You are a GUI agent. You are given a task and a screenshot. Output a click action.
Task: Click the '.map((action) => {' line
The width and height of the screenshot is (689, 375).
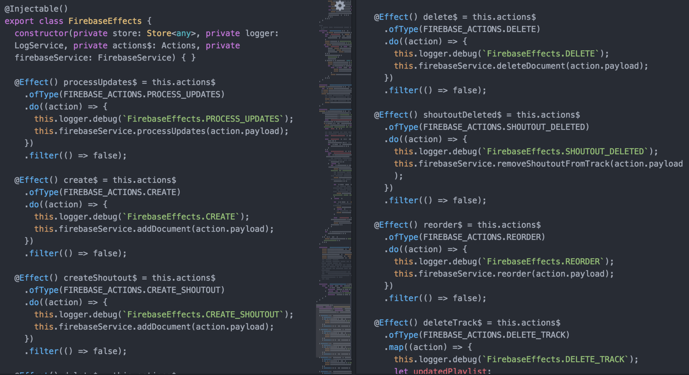click(x=428, y=347)
